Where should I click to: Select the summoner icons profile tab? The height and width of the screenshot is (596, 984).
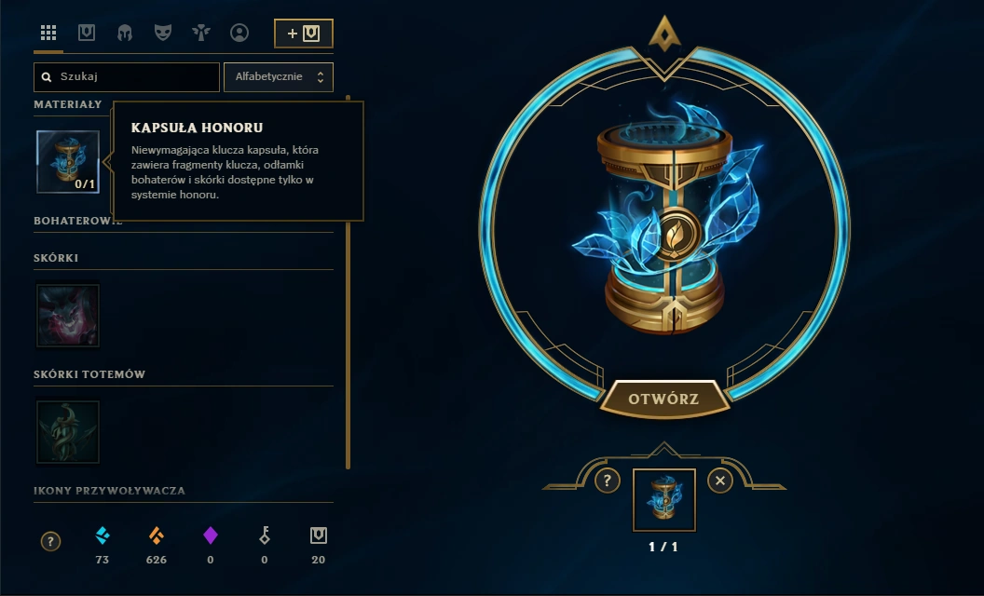pyautogui.click(x=239, y=33)
